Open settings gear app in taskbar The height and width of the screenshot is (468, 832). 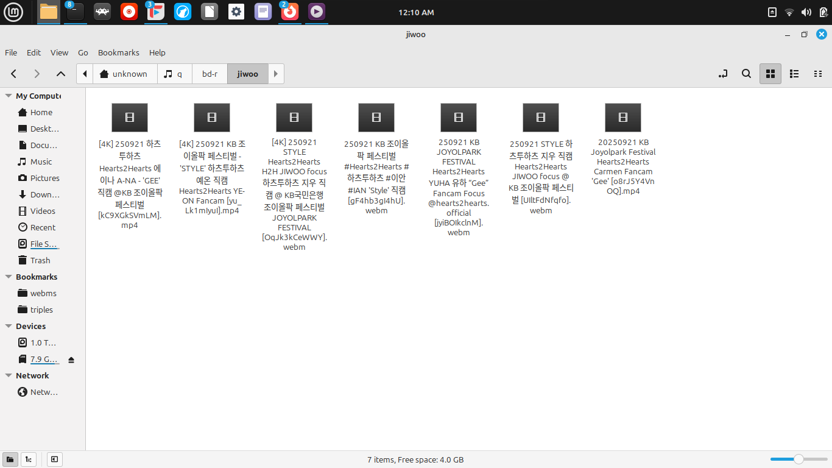[236, 12]
